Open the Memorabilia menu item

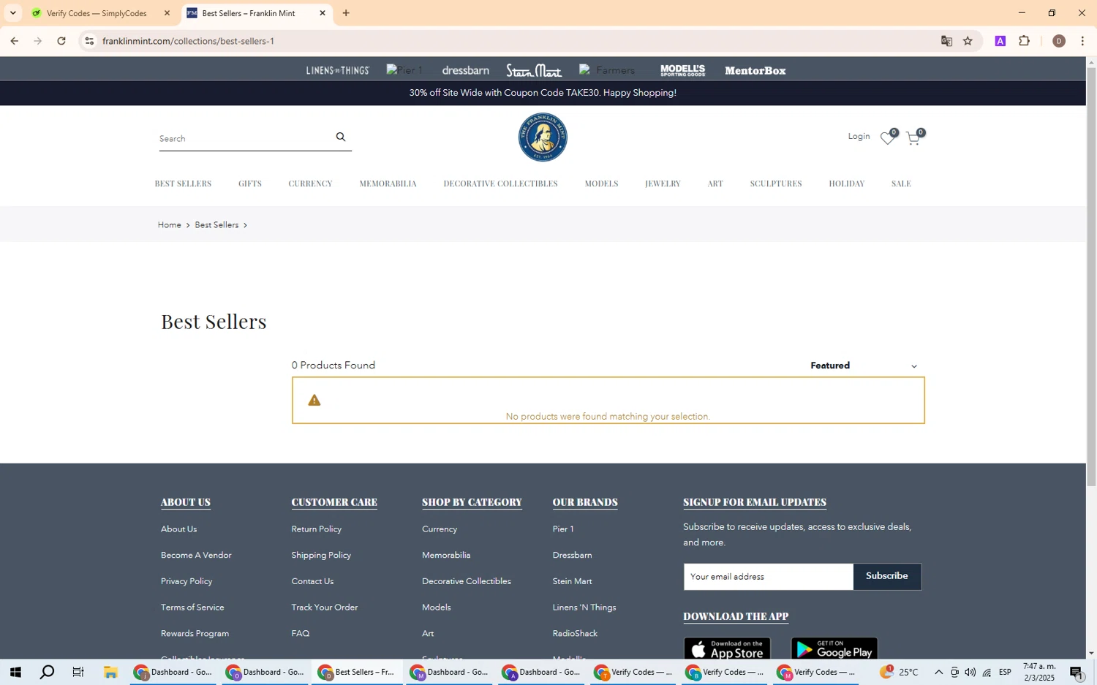coord(388,183)
